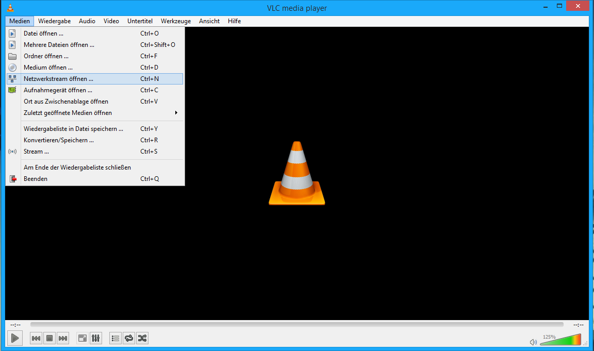Skip to the previous track

click(36, 338)
